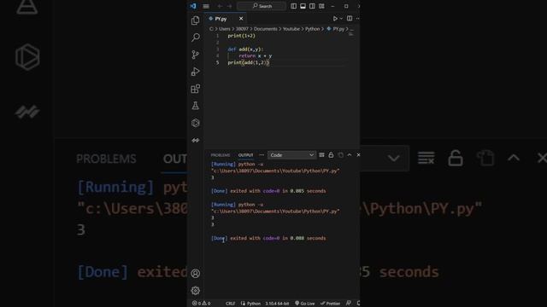Click the code line return x + y
The width and height of the screenshot is (547, 307).
pyautogui.click(x=256, y=55)
